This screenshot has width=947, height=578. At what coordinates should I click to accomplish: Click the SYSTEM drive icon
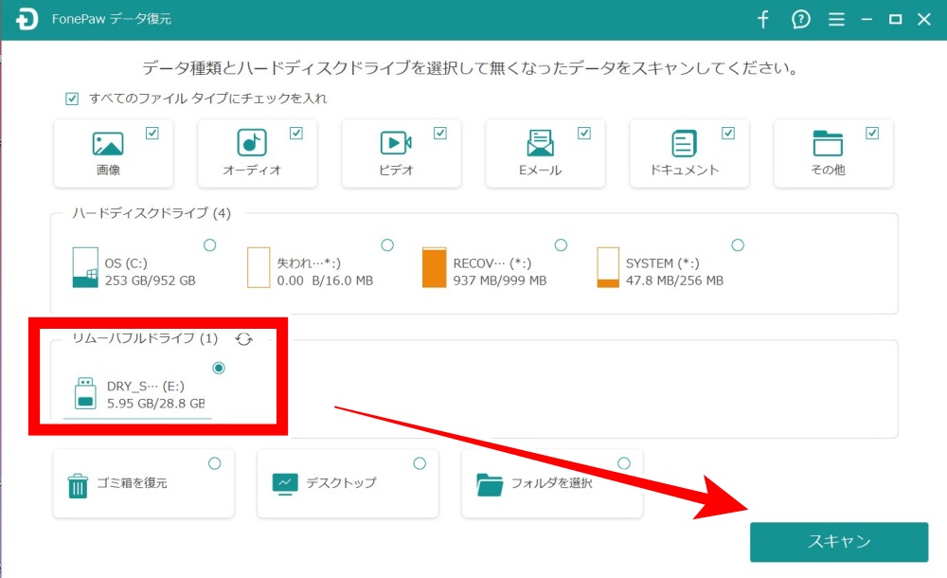608,267
